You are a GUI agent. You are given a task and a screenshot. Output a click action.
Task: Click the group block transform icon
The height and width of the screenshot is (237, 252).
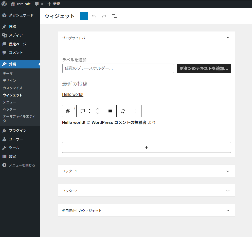tap(68, 111)
